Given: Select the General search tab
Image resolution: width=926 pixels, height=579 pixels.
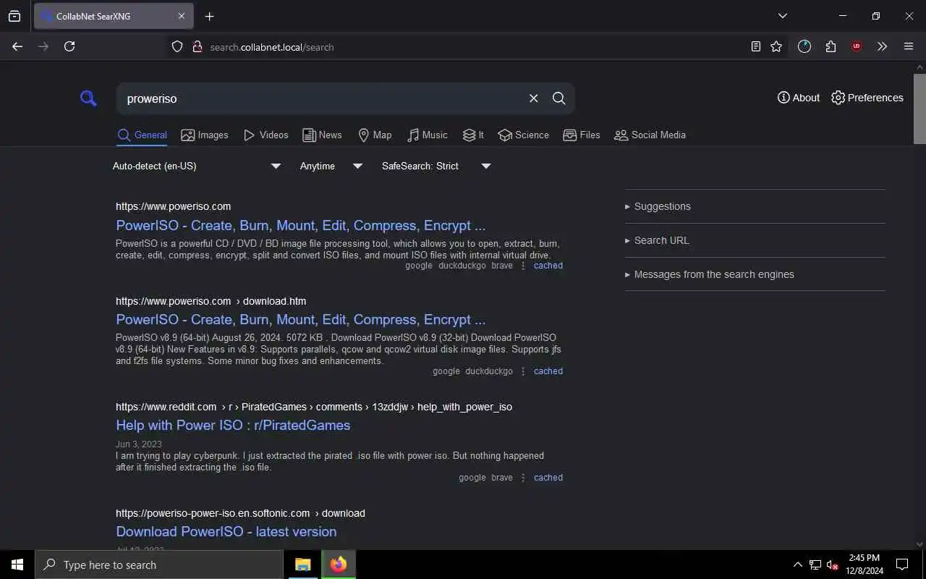Looking at the screenshot, I should point(142,135).
